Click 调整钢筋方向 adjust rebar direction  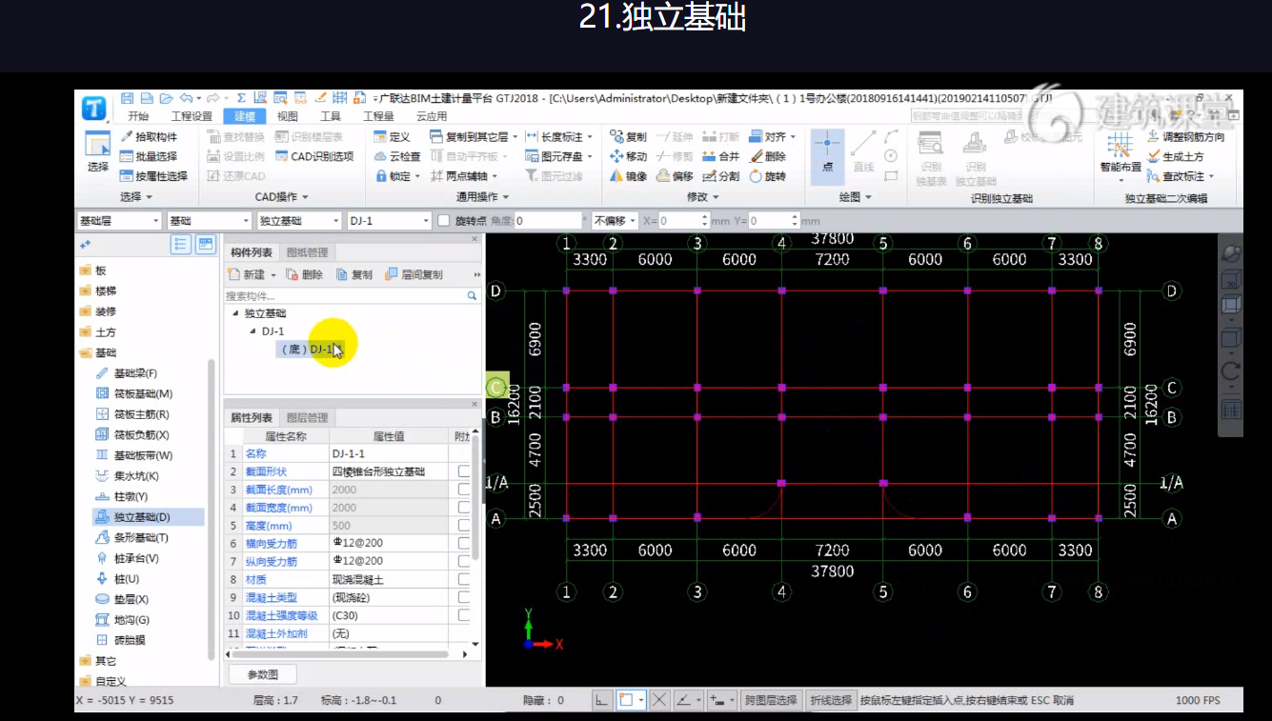(x=1185, y=137)
